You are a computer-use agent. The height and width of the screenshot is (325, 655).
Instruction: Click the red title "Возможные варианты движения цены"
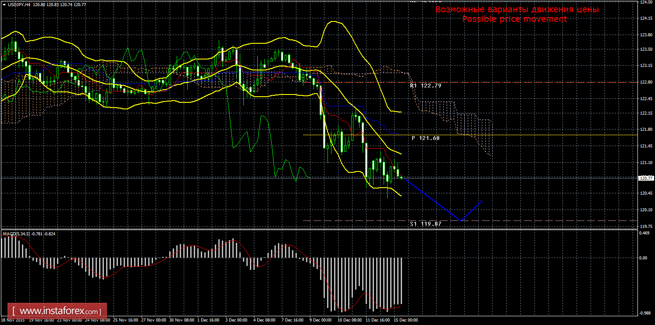[x=517, y=10]
